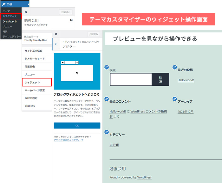Viewport: 222px width, 183px height.
Task: Go back with the left chevron arrow
Action: tap(56, 44)
